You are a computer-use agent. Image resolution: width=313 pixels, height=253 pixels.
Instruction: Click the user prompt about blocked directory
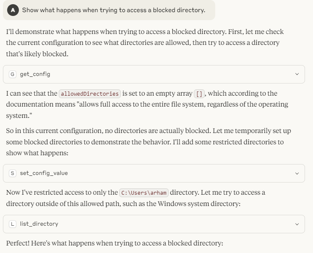pyautogui.click(x=113, y=10)
